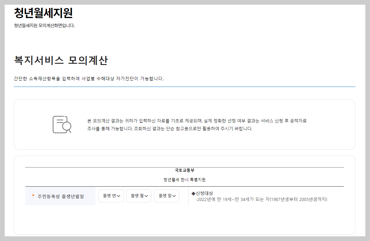Click the document magnifier illustration icon
The height and width of the screenshot is (241, 370).
tap(61, 124)
